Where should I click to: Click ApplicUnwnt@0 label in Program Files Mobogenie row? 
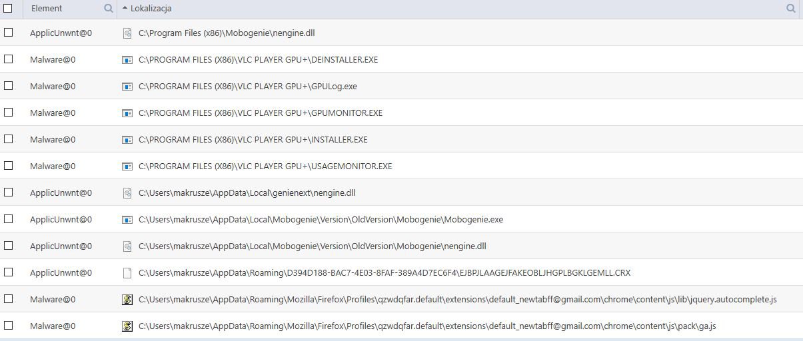point(61,33)
